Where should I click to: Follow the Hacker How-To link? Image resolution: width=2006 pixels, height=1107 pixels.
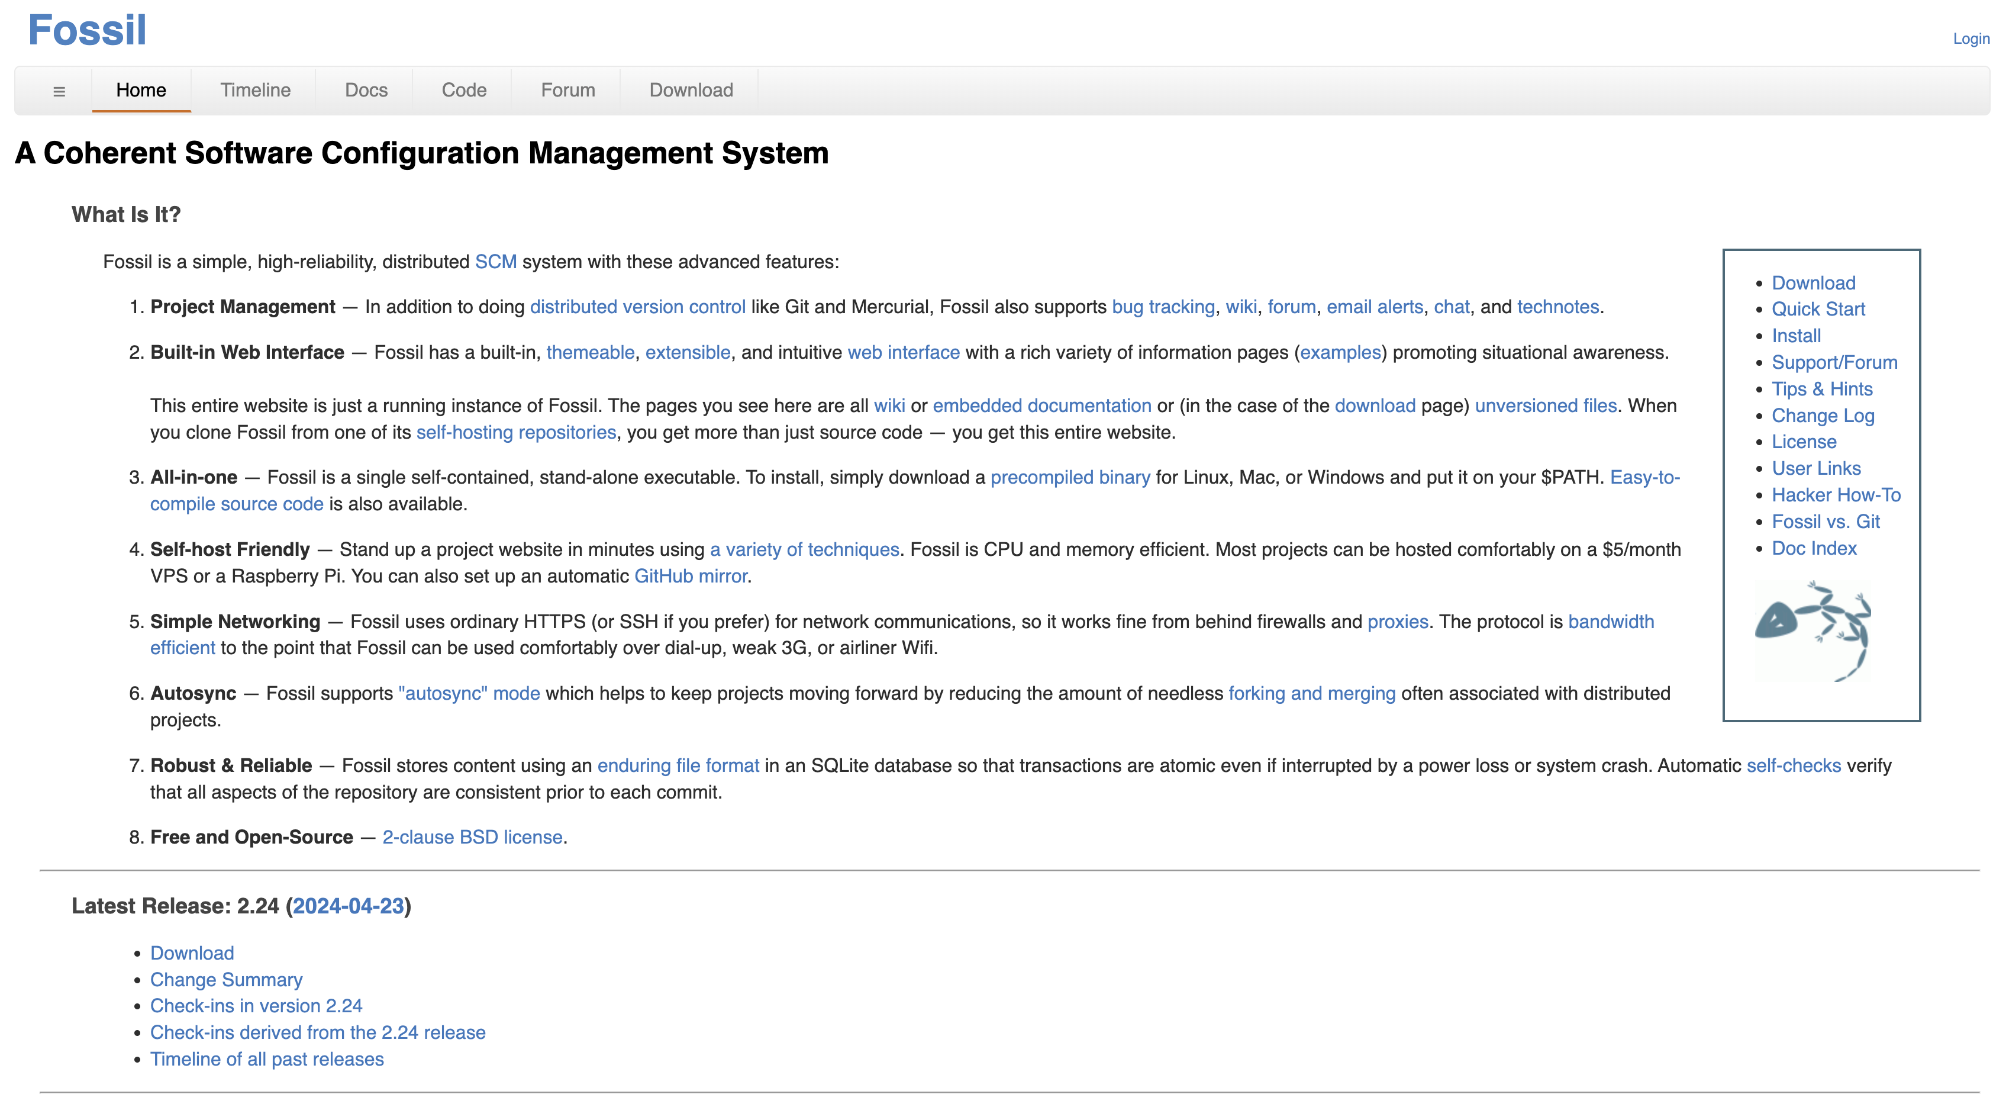[x=1836, y=495]
